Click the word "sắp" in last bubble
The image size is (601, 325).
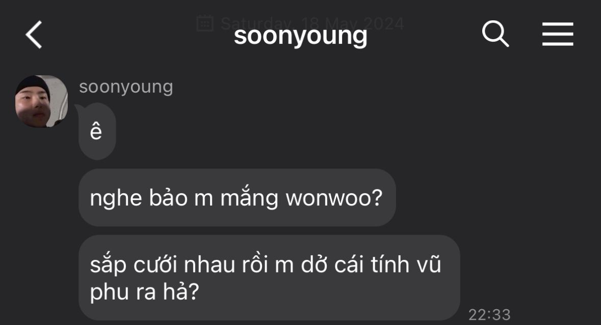[108, 265]
